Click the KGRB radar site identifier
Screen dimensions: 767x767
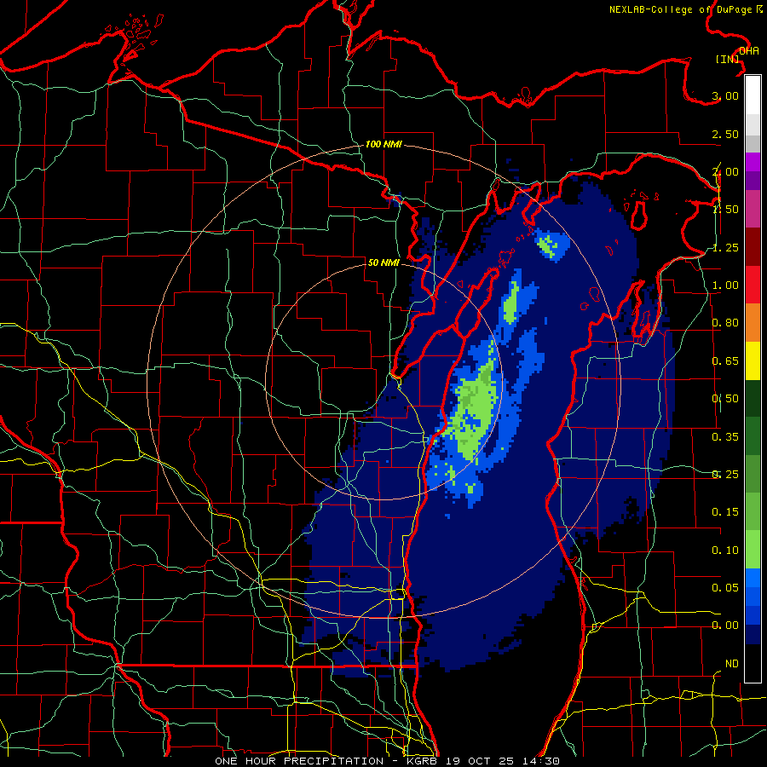422,761
